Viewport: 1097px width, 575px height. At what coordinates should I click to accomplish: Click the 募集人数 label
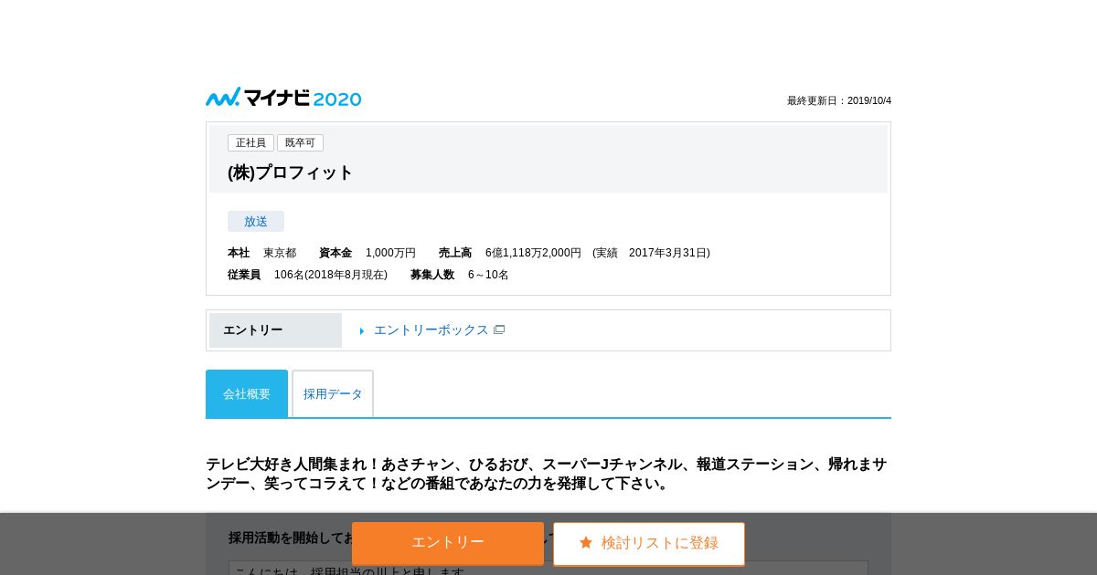432,275
